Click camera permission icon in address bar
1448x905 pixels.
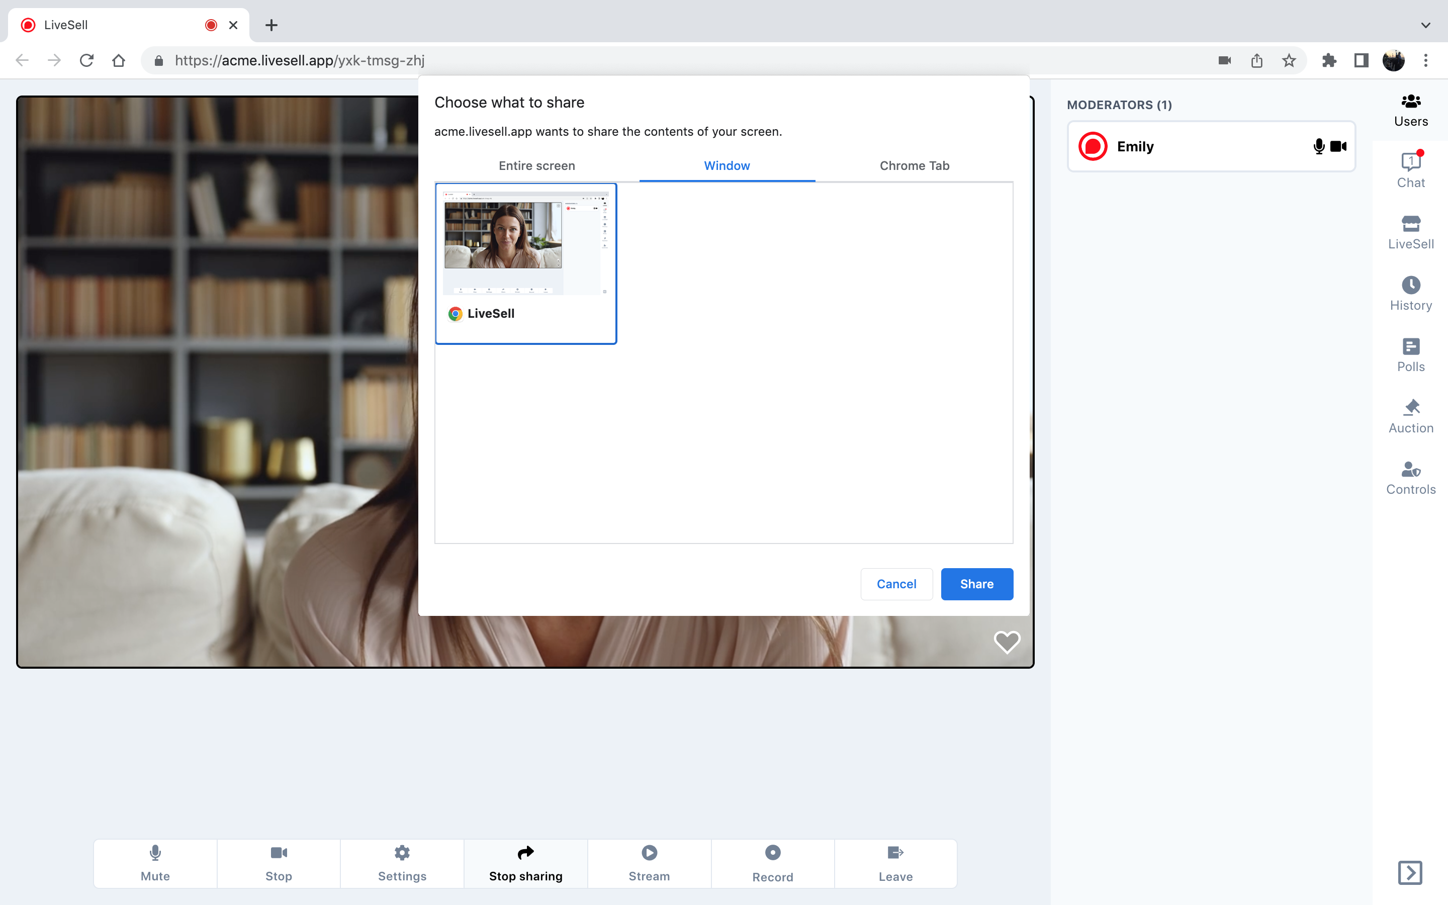[1224, 60]
